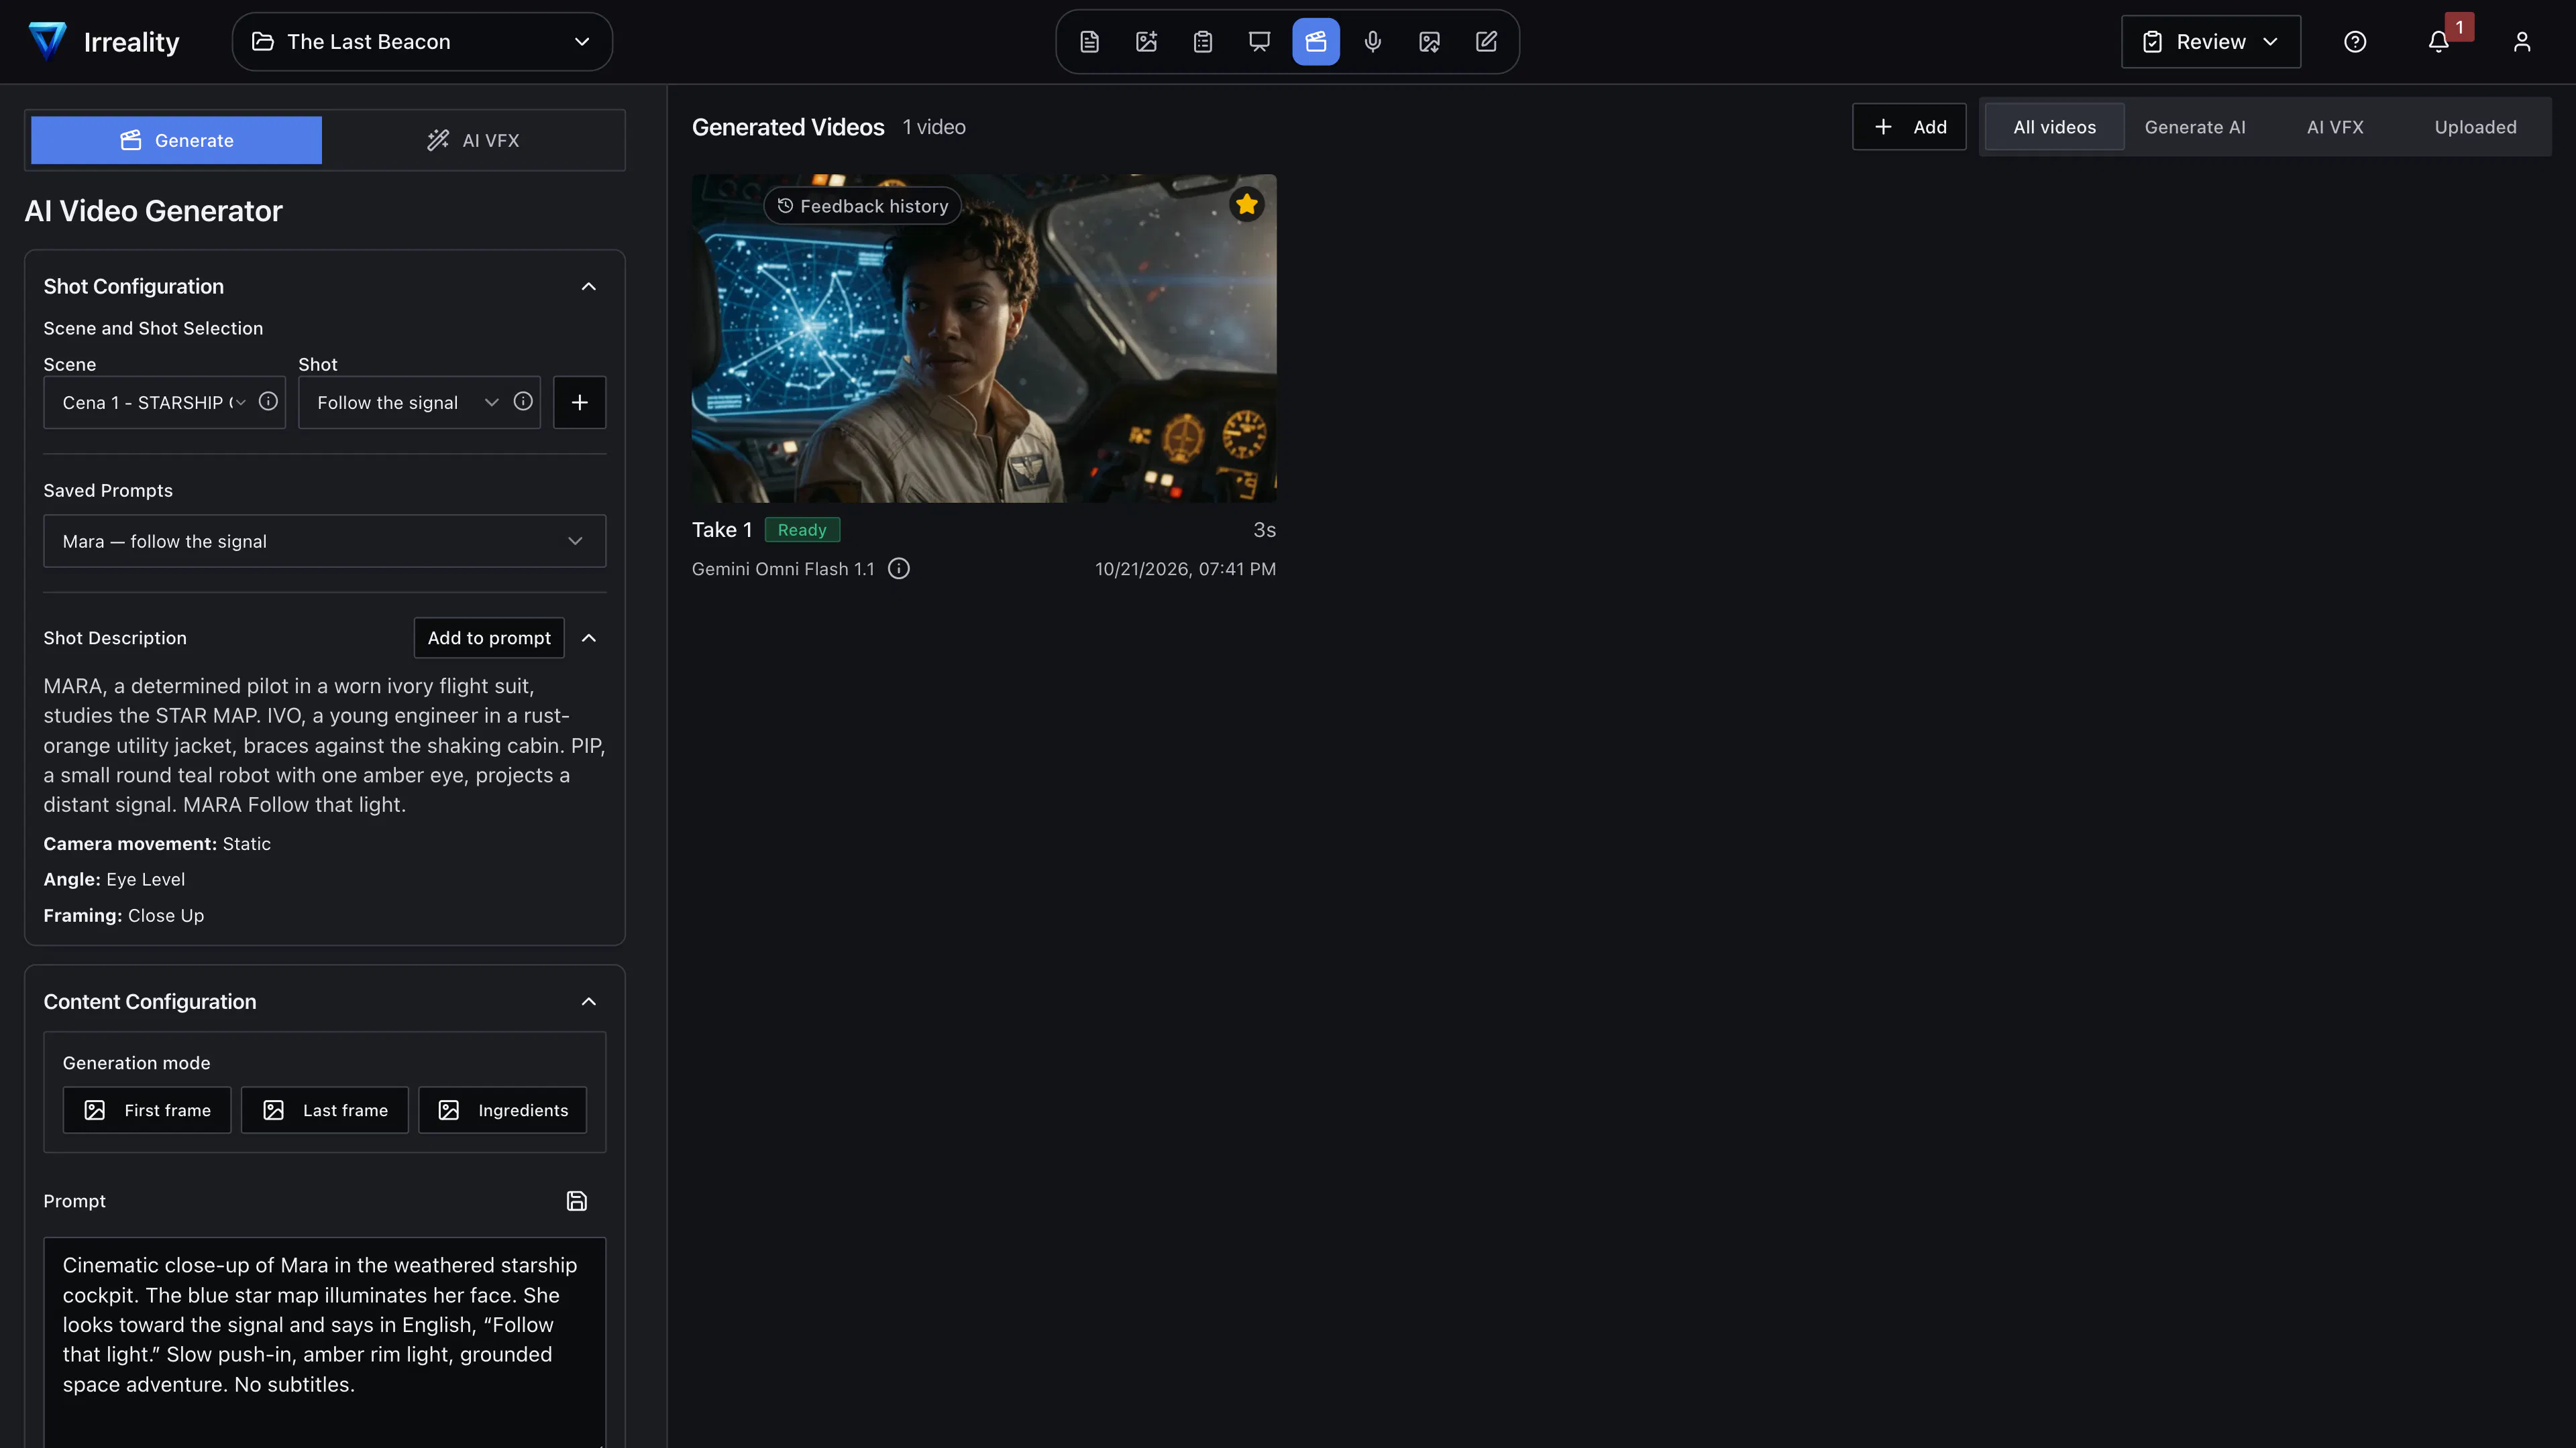Click Add to prompt button
This screenshot has height=1448, width=2576.
tap(489, 638)
